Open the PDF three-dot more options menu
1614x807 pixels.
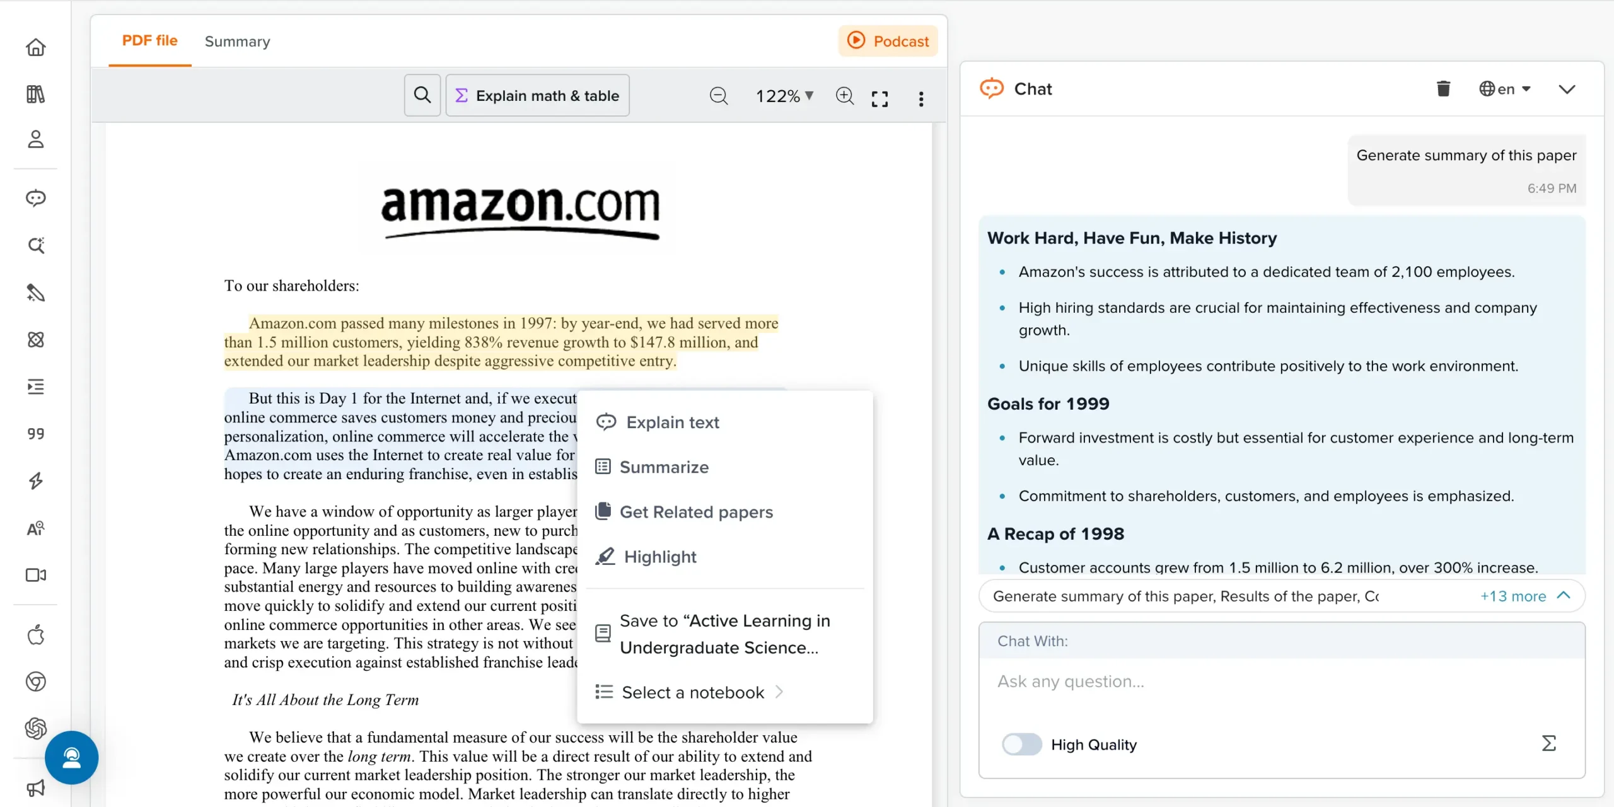921,98
